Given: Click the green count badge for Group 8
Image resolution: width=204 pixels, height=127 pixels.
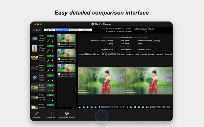Looking at the screenshot, I should (50, 105).
